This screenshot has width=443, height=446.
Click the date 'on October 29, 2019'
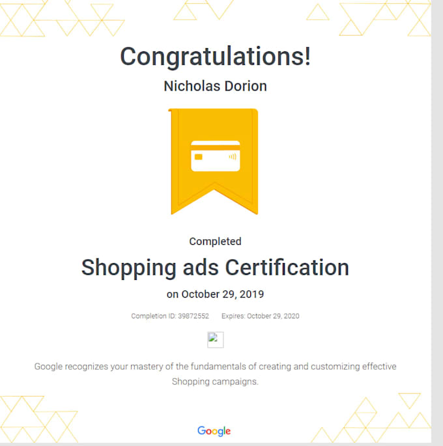point(215,294)
